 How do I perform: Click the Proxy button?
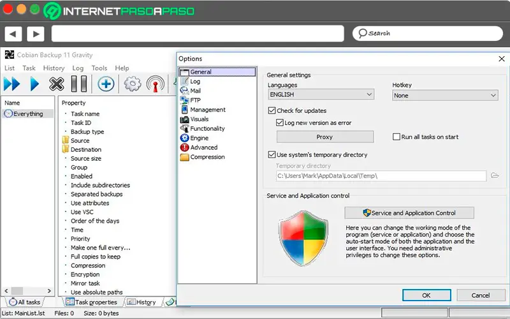(325, 137)
